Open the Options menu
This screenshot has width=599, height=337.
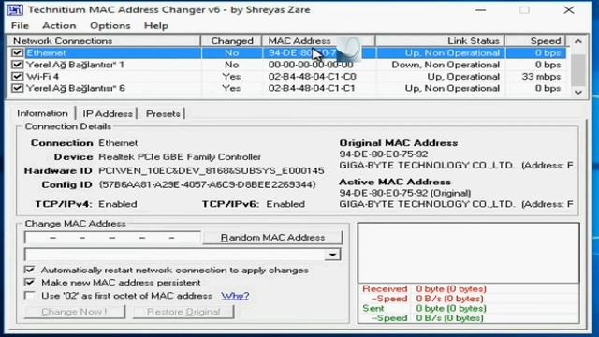point(110,26)
